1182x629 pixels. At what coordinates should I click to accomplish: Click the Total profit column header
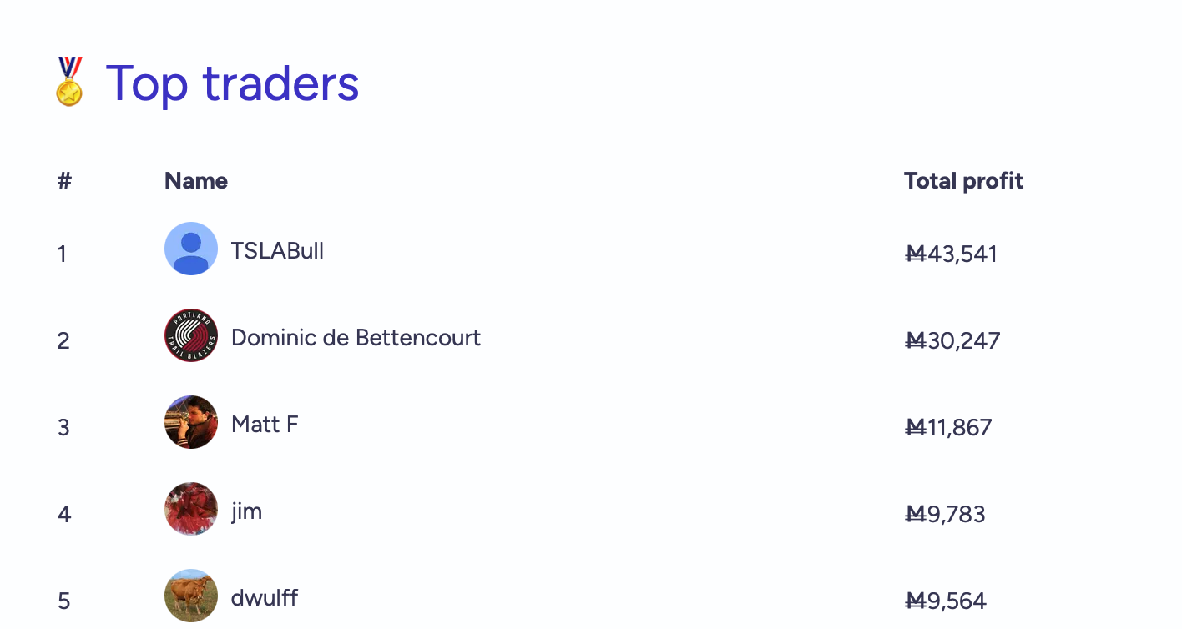(963, 181)
